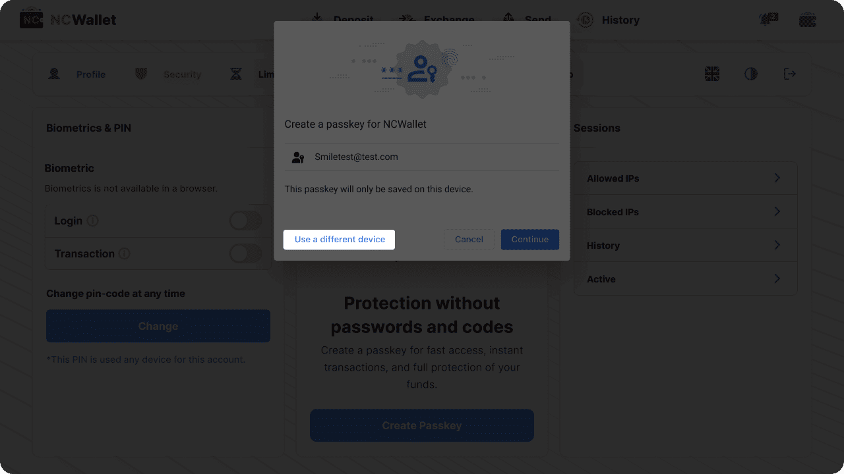Click Use a different device
Image resolution: width=844 pixels, height=474 pixels.
pyautogui.click(x=340, y=240)
